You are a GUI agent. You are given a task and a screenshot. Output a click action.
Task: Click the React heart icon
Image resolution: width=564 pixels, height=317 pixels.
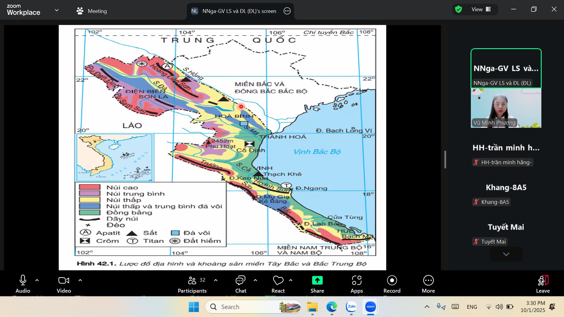point(278,284)
